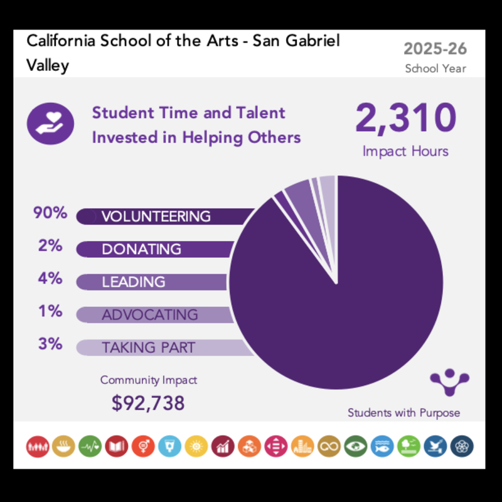Screen dimensions: 502x502
Task: Select the Economic Growth chart icon
Action: tap(223, 446)
